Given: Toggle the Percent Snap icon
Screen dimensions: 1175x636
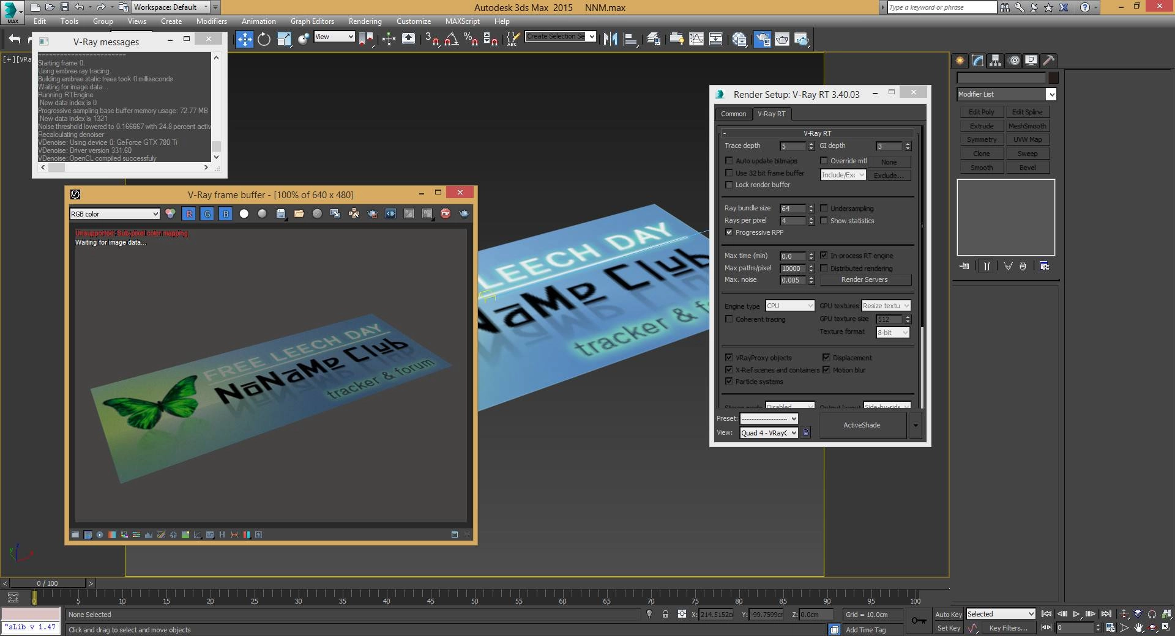Looking at the screenshot, I should tap(471, 39).
